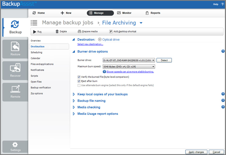
Task: Open the Zip options settings page
Action: tap(37, 93)
